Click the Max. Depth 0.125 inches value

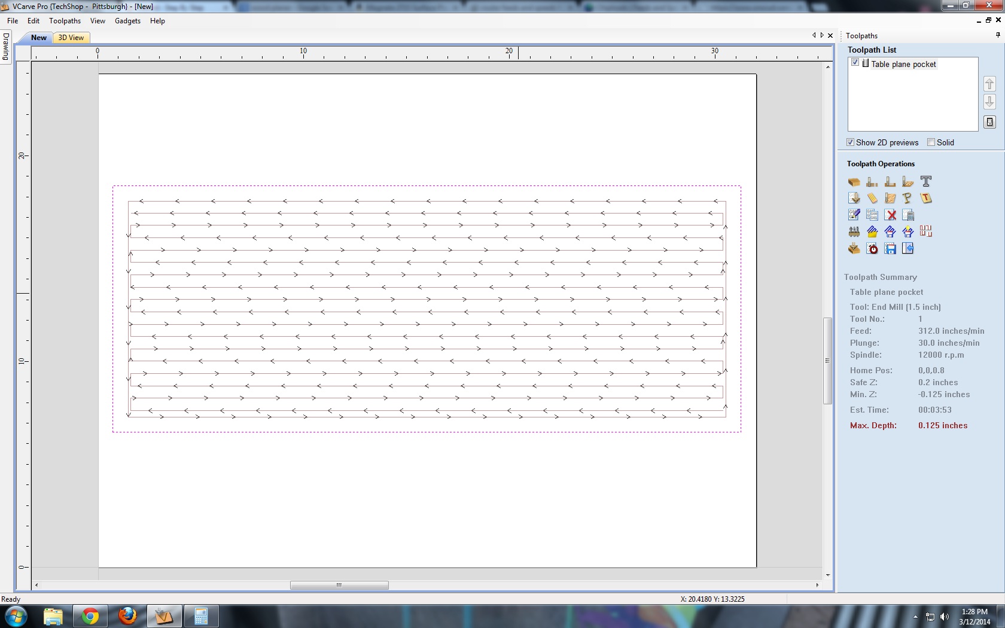[943, 425]
